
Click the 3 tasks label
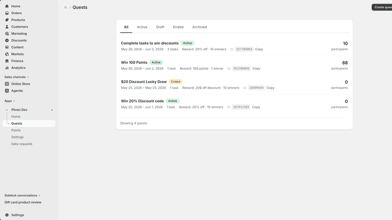(173, 50)
